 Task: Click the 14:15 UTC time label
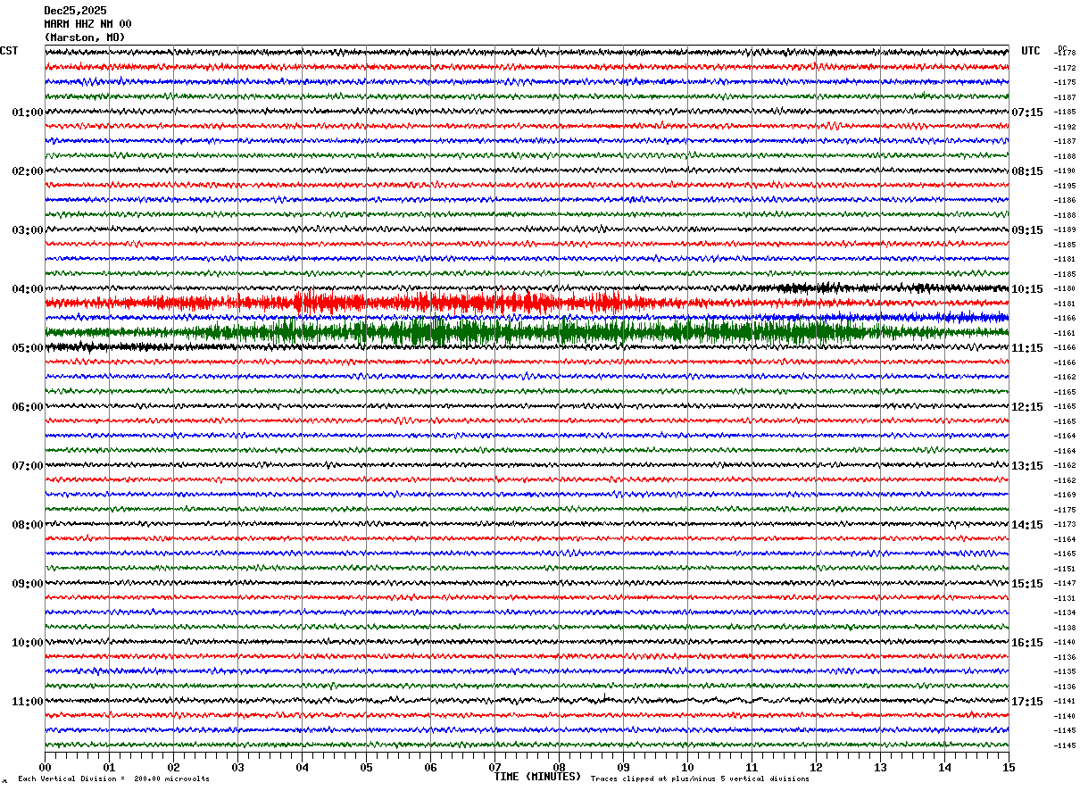pyautogui.click(x=1027, y=525)
